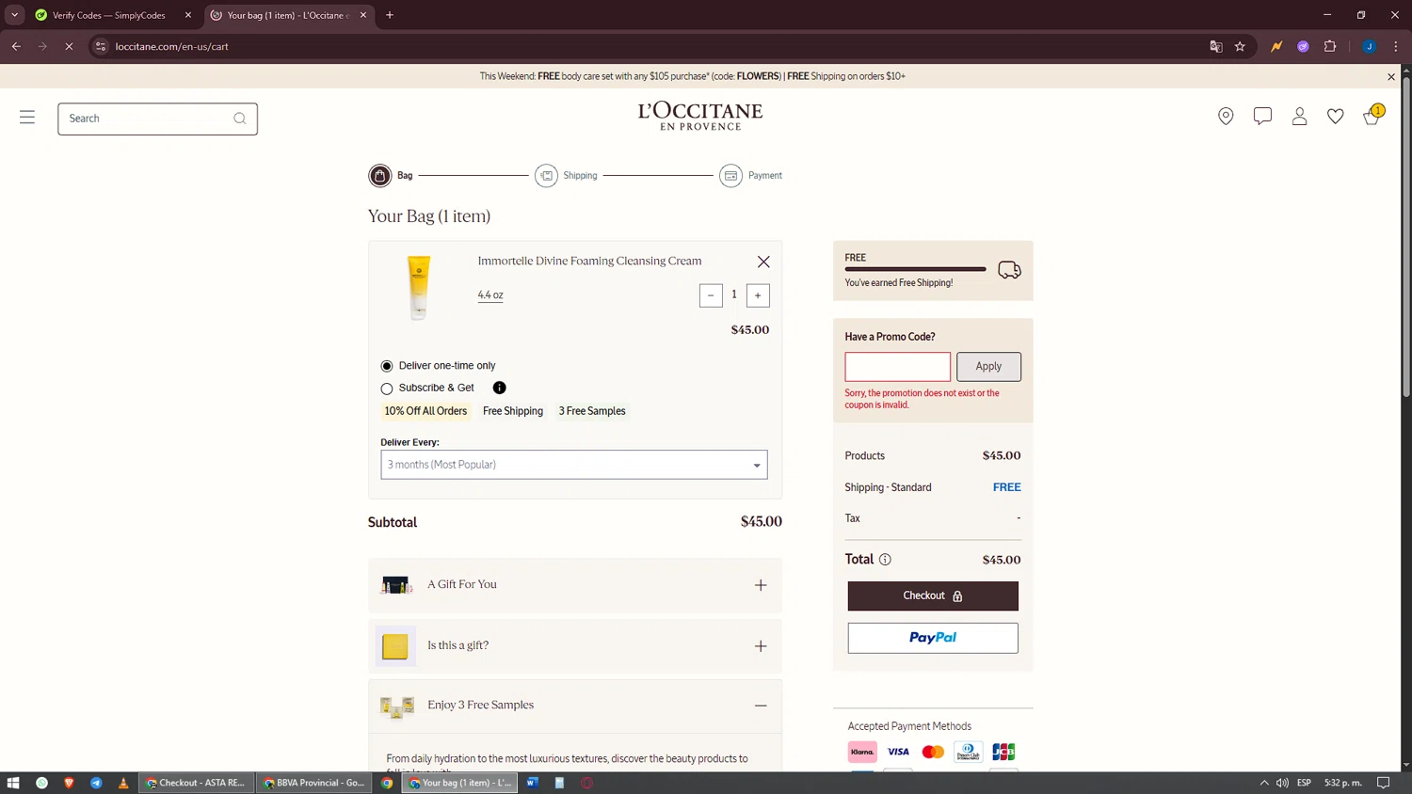Click the Total info icon
The image size is (1412, 794).
pos(885,560)
